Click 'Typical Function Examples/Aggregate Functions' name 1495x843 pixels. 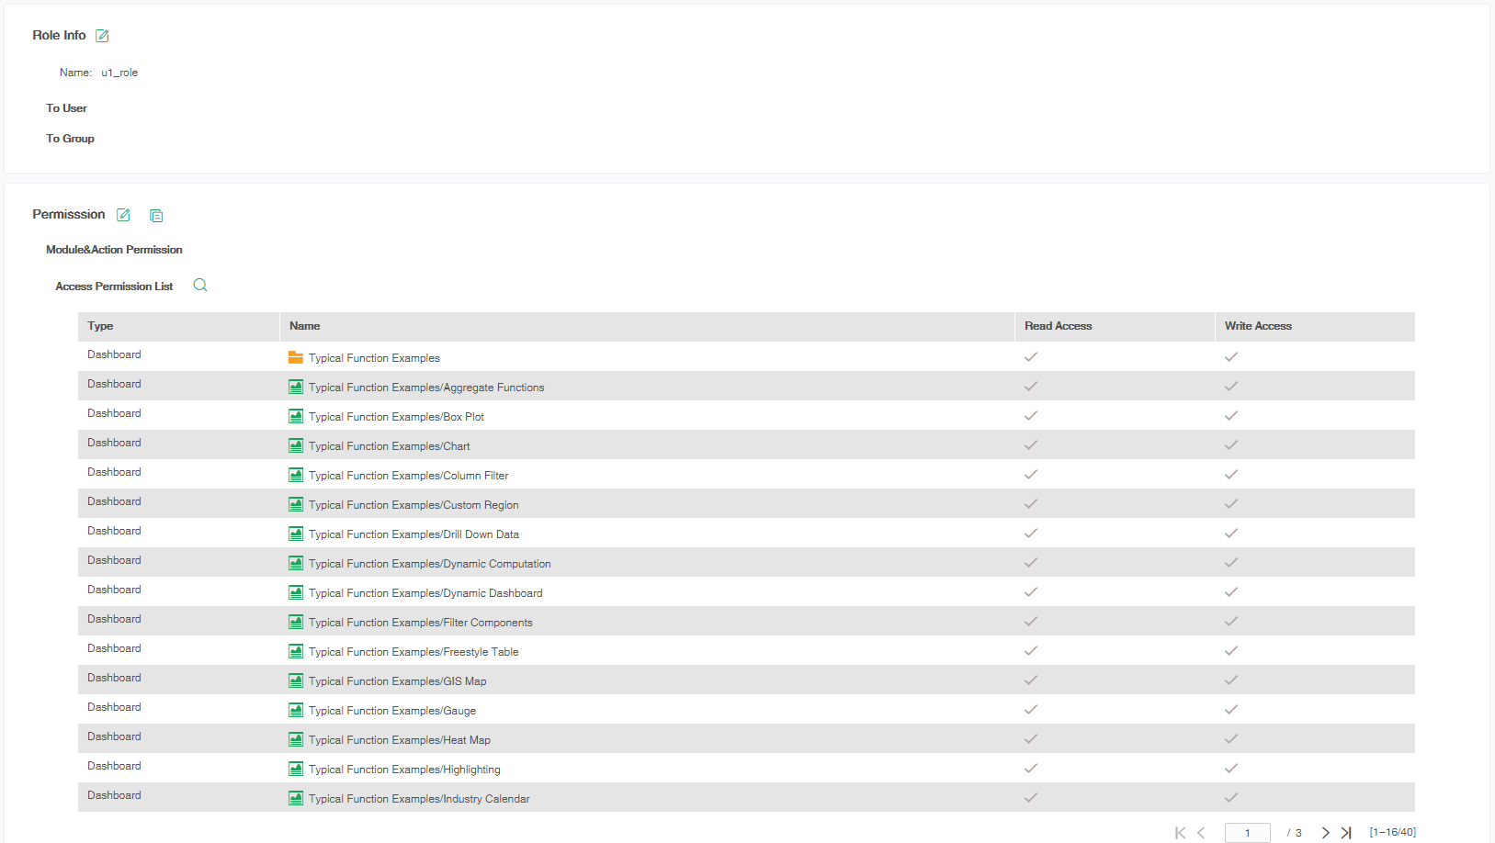pos(426,388)
